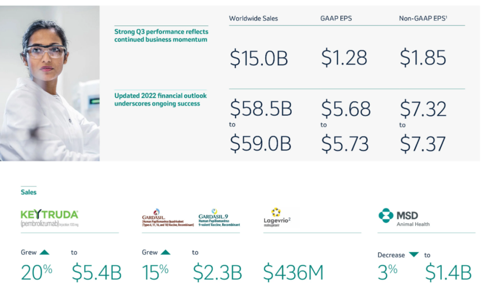Click the "Grew" label above 20%
The image size is (496, 294).
pyautogui.click(x=29, y=252)
